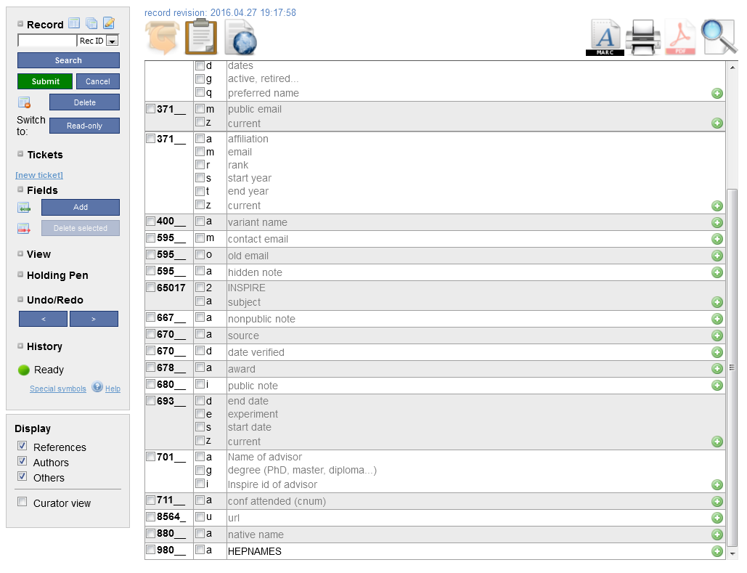The width and height of the screenshot is (747, 573).
Task: Click the blue Help question-mark icon
Action: click(97, 386)
